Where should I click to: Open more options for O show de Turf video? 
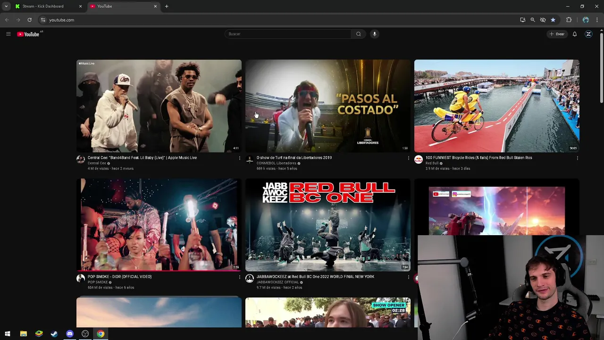click(x=408, y=158)
